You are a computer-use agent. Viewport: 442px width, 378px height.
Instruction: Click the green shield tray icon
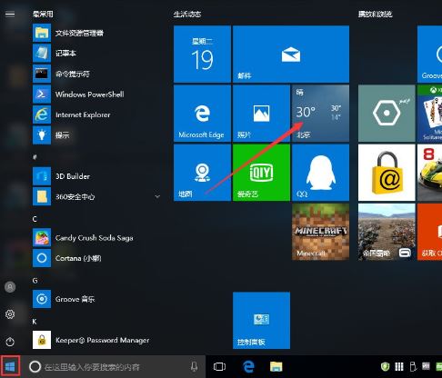tap(385, 367)
